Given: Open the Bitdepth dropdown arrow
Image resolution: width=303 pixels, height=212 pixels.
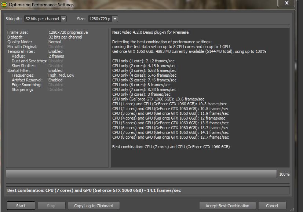Looking at the screenshot, I should pos(63,19).
